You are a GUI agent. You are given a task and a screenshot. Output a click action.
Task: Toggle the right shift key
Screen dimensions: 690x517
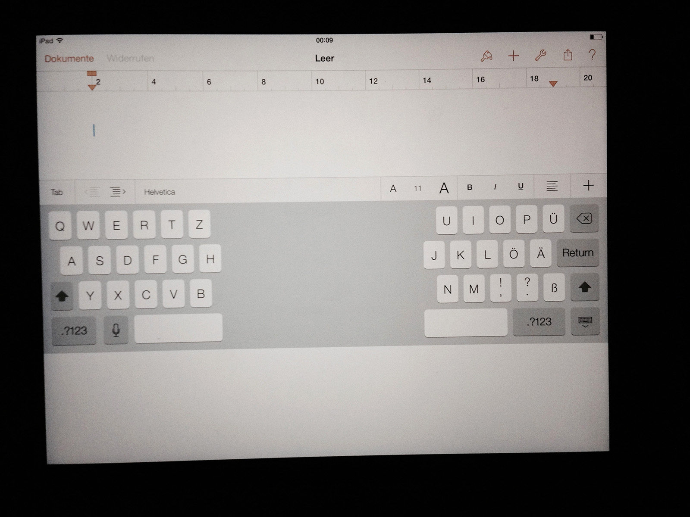[x=585, y=287]
